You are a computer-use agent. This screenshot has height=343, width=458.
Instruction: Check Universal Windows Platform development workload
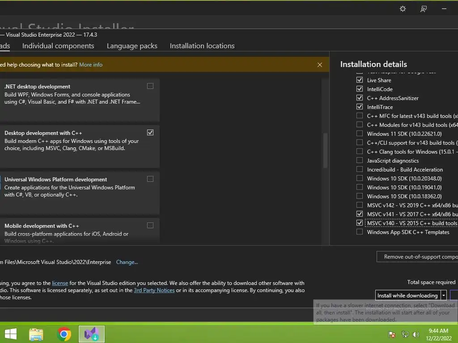pyautogui.click(x=150, y=179)
